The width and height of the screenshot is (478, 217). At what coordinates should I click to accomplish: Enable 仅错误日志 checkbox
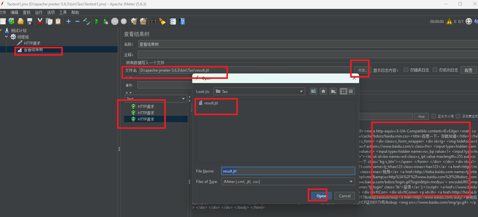point(406,70)
